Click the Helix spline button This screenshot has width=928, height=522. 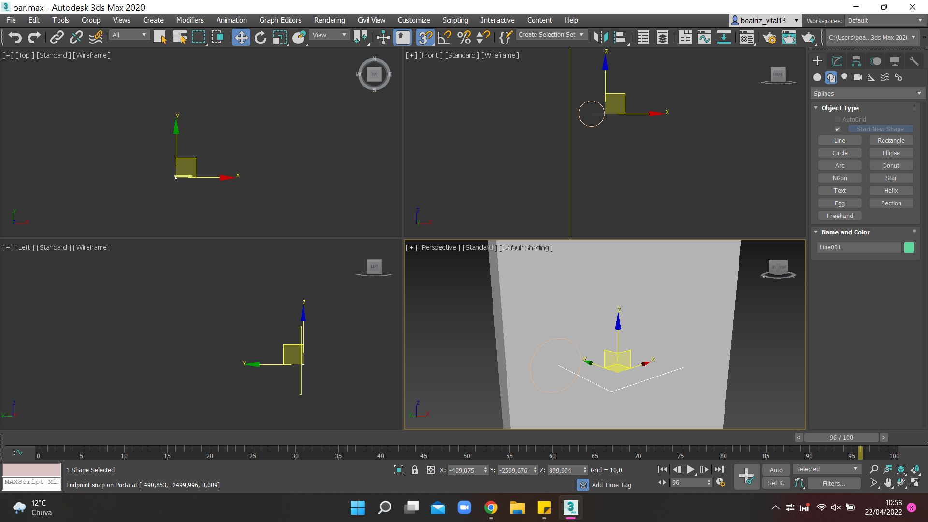point(891,191)
